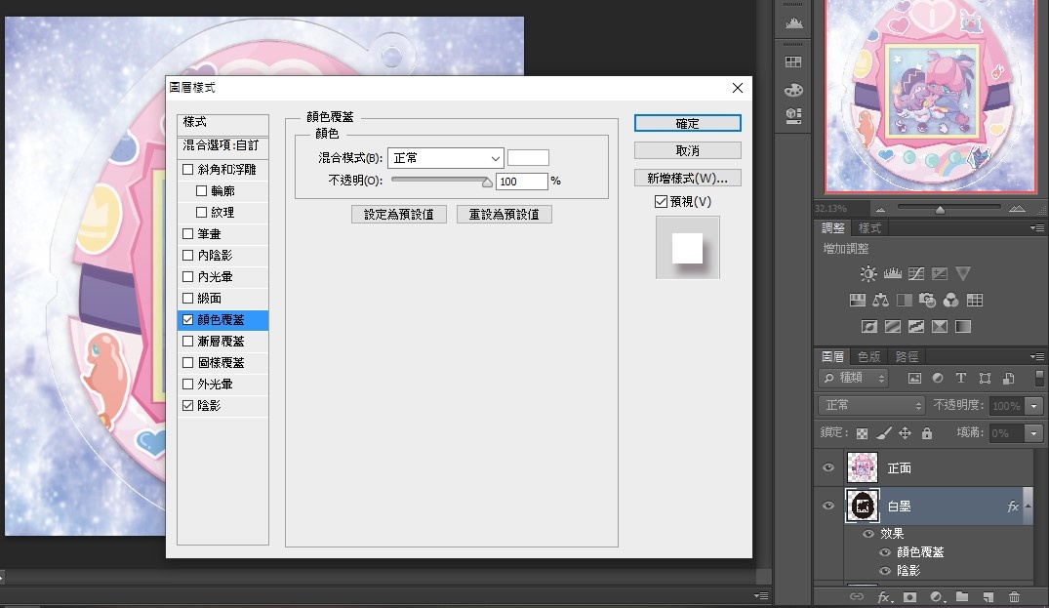Enable 內陰影 checkbox

[x=188, y=256]
